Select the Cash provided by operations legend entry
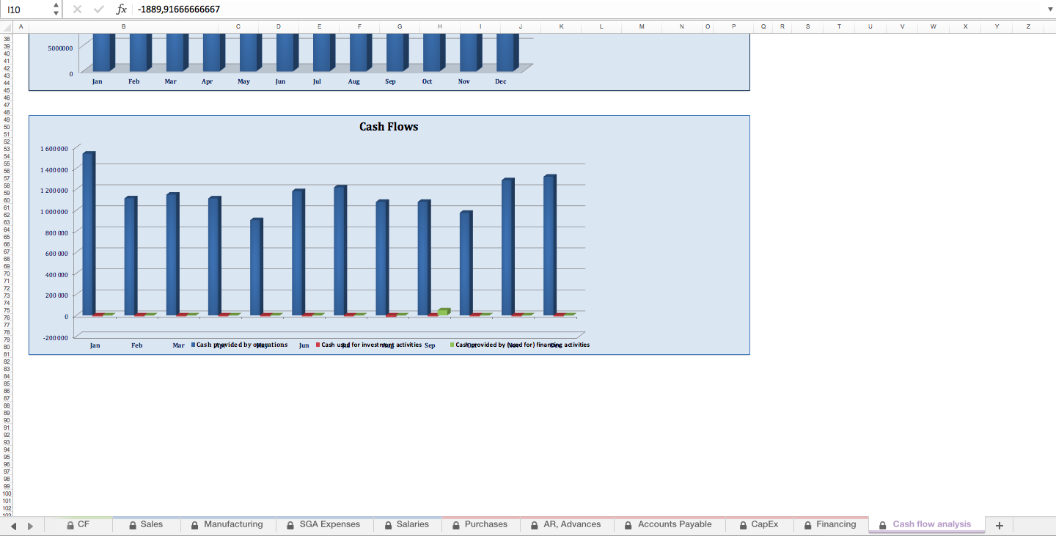 tap(240, 345)
